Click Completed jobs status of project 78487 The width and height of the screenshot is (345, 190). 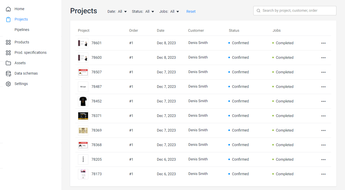(283, 87)
